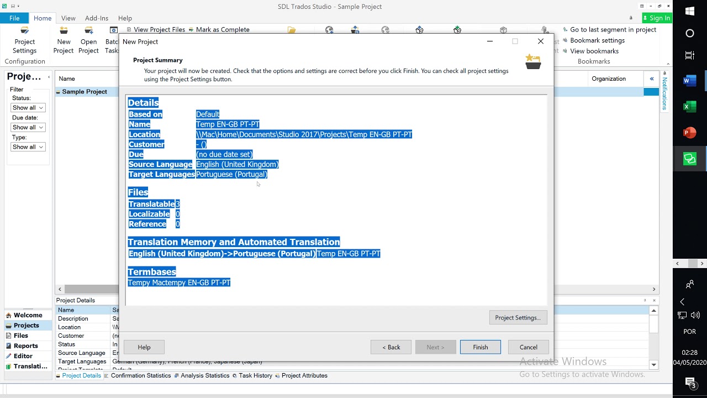Click Go to last segment in project
Image resolution: width=707 pixels, height=398 pixels.
tap(609, 29)
